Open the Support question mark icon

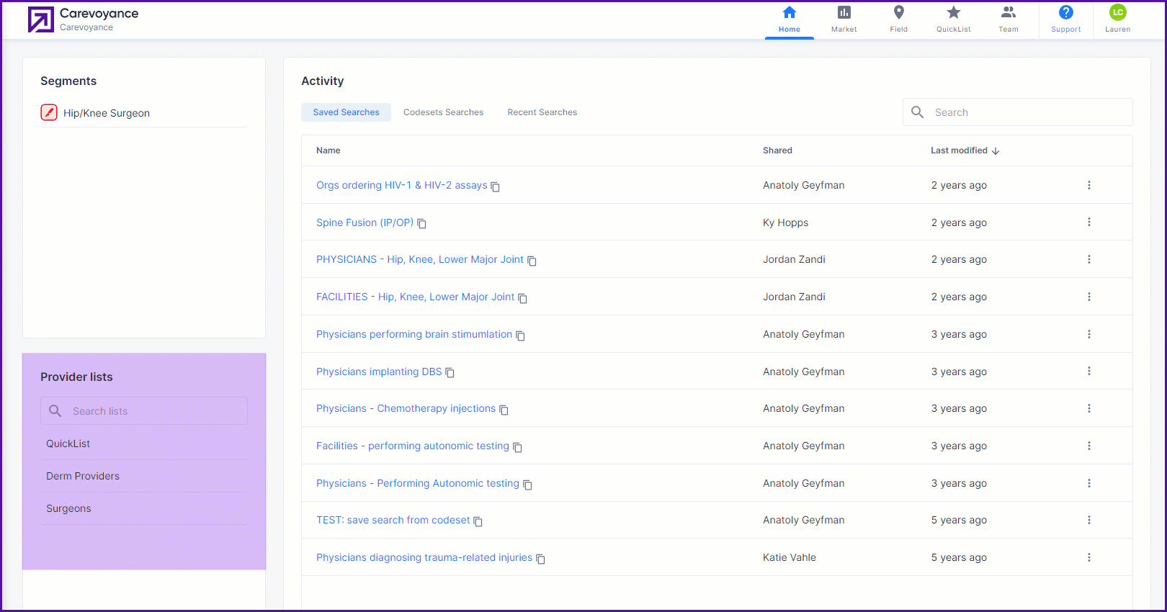pyautogui.click(x=1066, y=12)
